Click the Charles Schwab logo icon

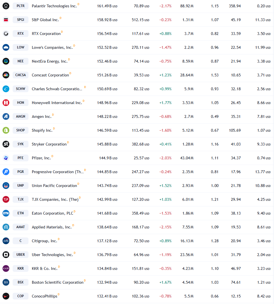pos(6,89)
